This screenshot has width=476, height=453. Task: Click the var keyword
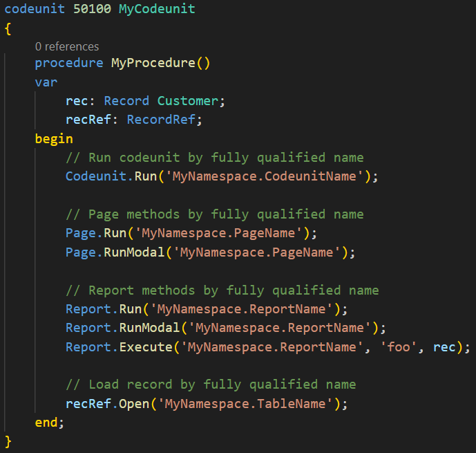[x=46, y=82]
